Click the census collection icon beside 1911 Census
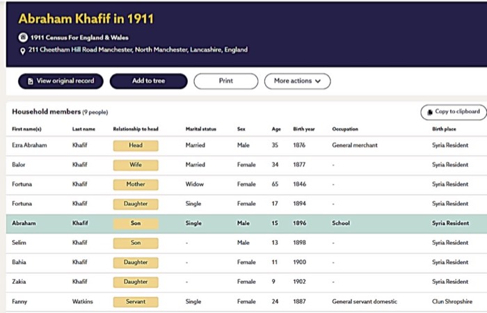 pos(23,38)
